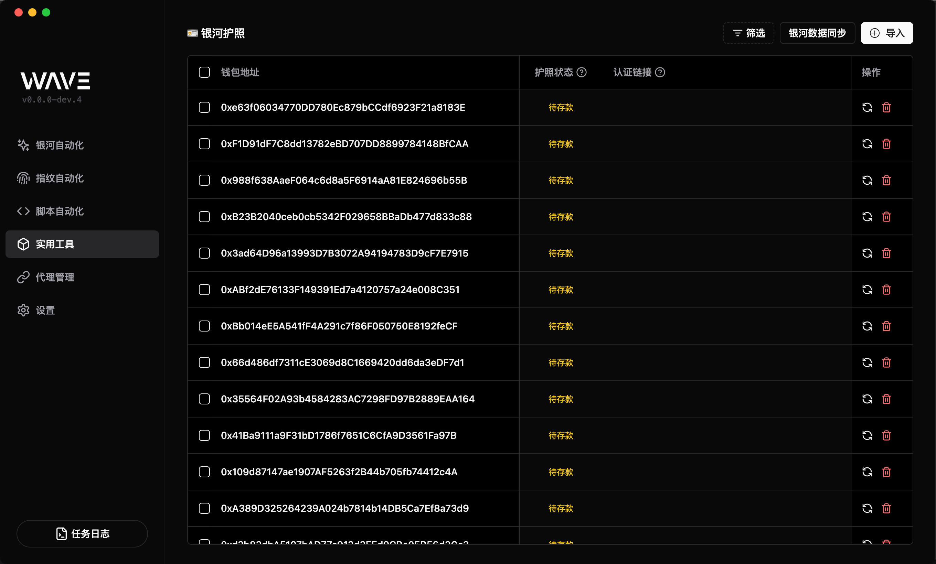Click the 银河数据同步 button
Screen dimensions: 936x564
(x=817, y=33)
